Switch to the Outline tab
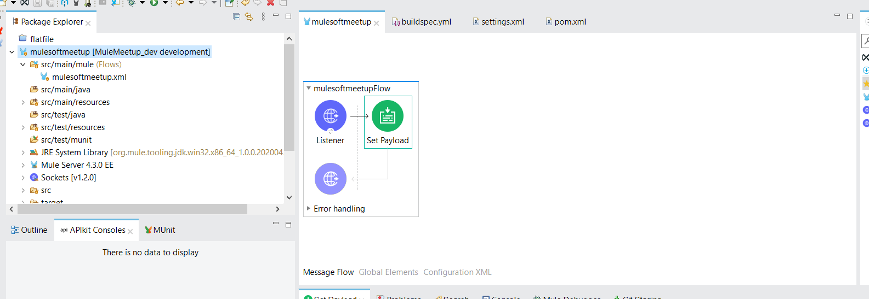 click(x=29, y=230)
